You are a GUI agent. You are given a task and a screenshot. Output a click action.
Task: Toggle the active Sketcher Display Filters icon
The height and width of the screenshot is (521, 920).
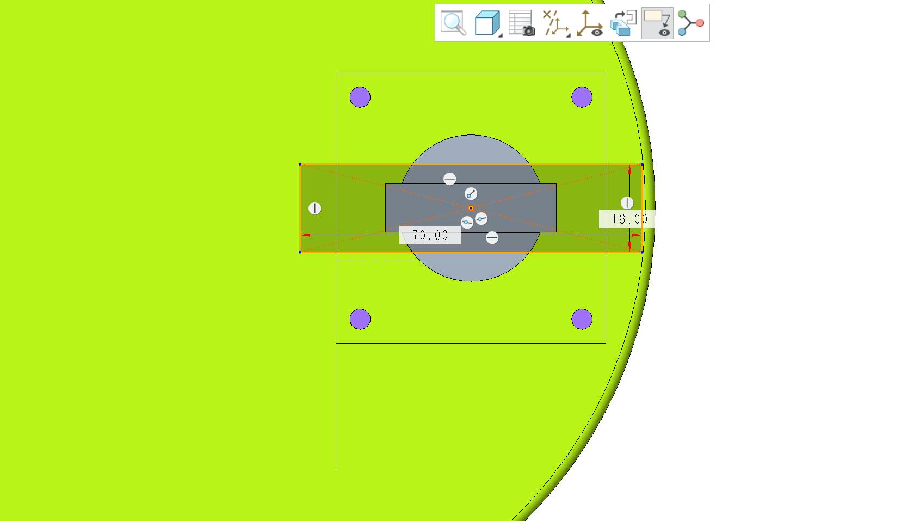coord(657,23)
